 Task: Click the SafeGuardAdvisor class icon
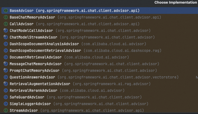pyautogui.click(x=6, y=97)
